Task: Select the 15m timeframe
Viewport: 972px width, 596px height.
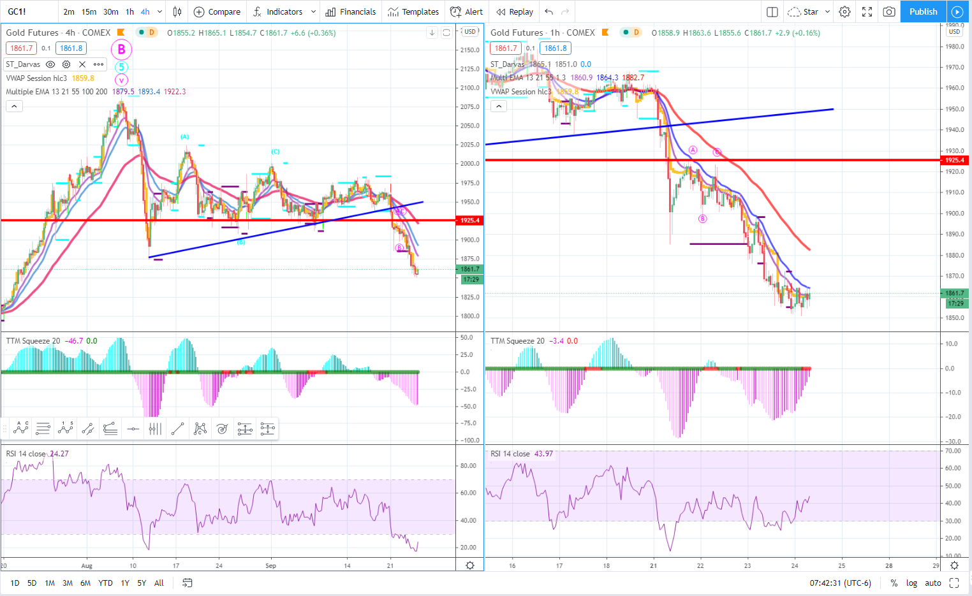Action: [89, 11]
